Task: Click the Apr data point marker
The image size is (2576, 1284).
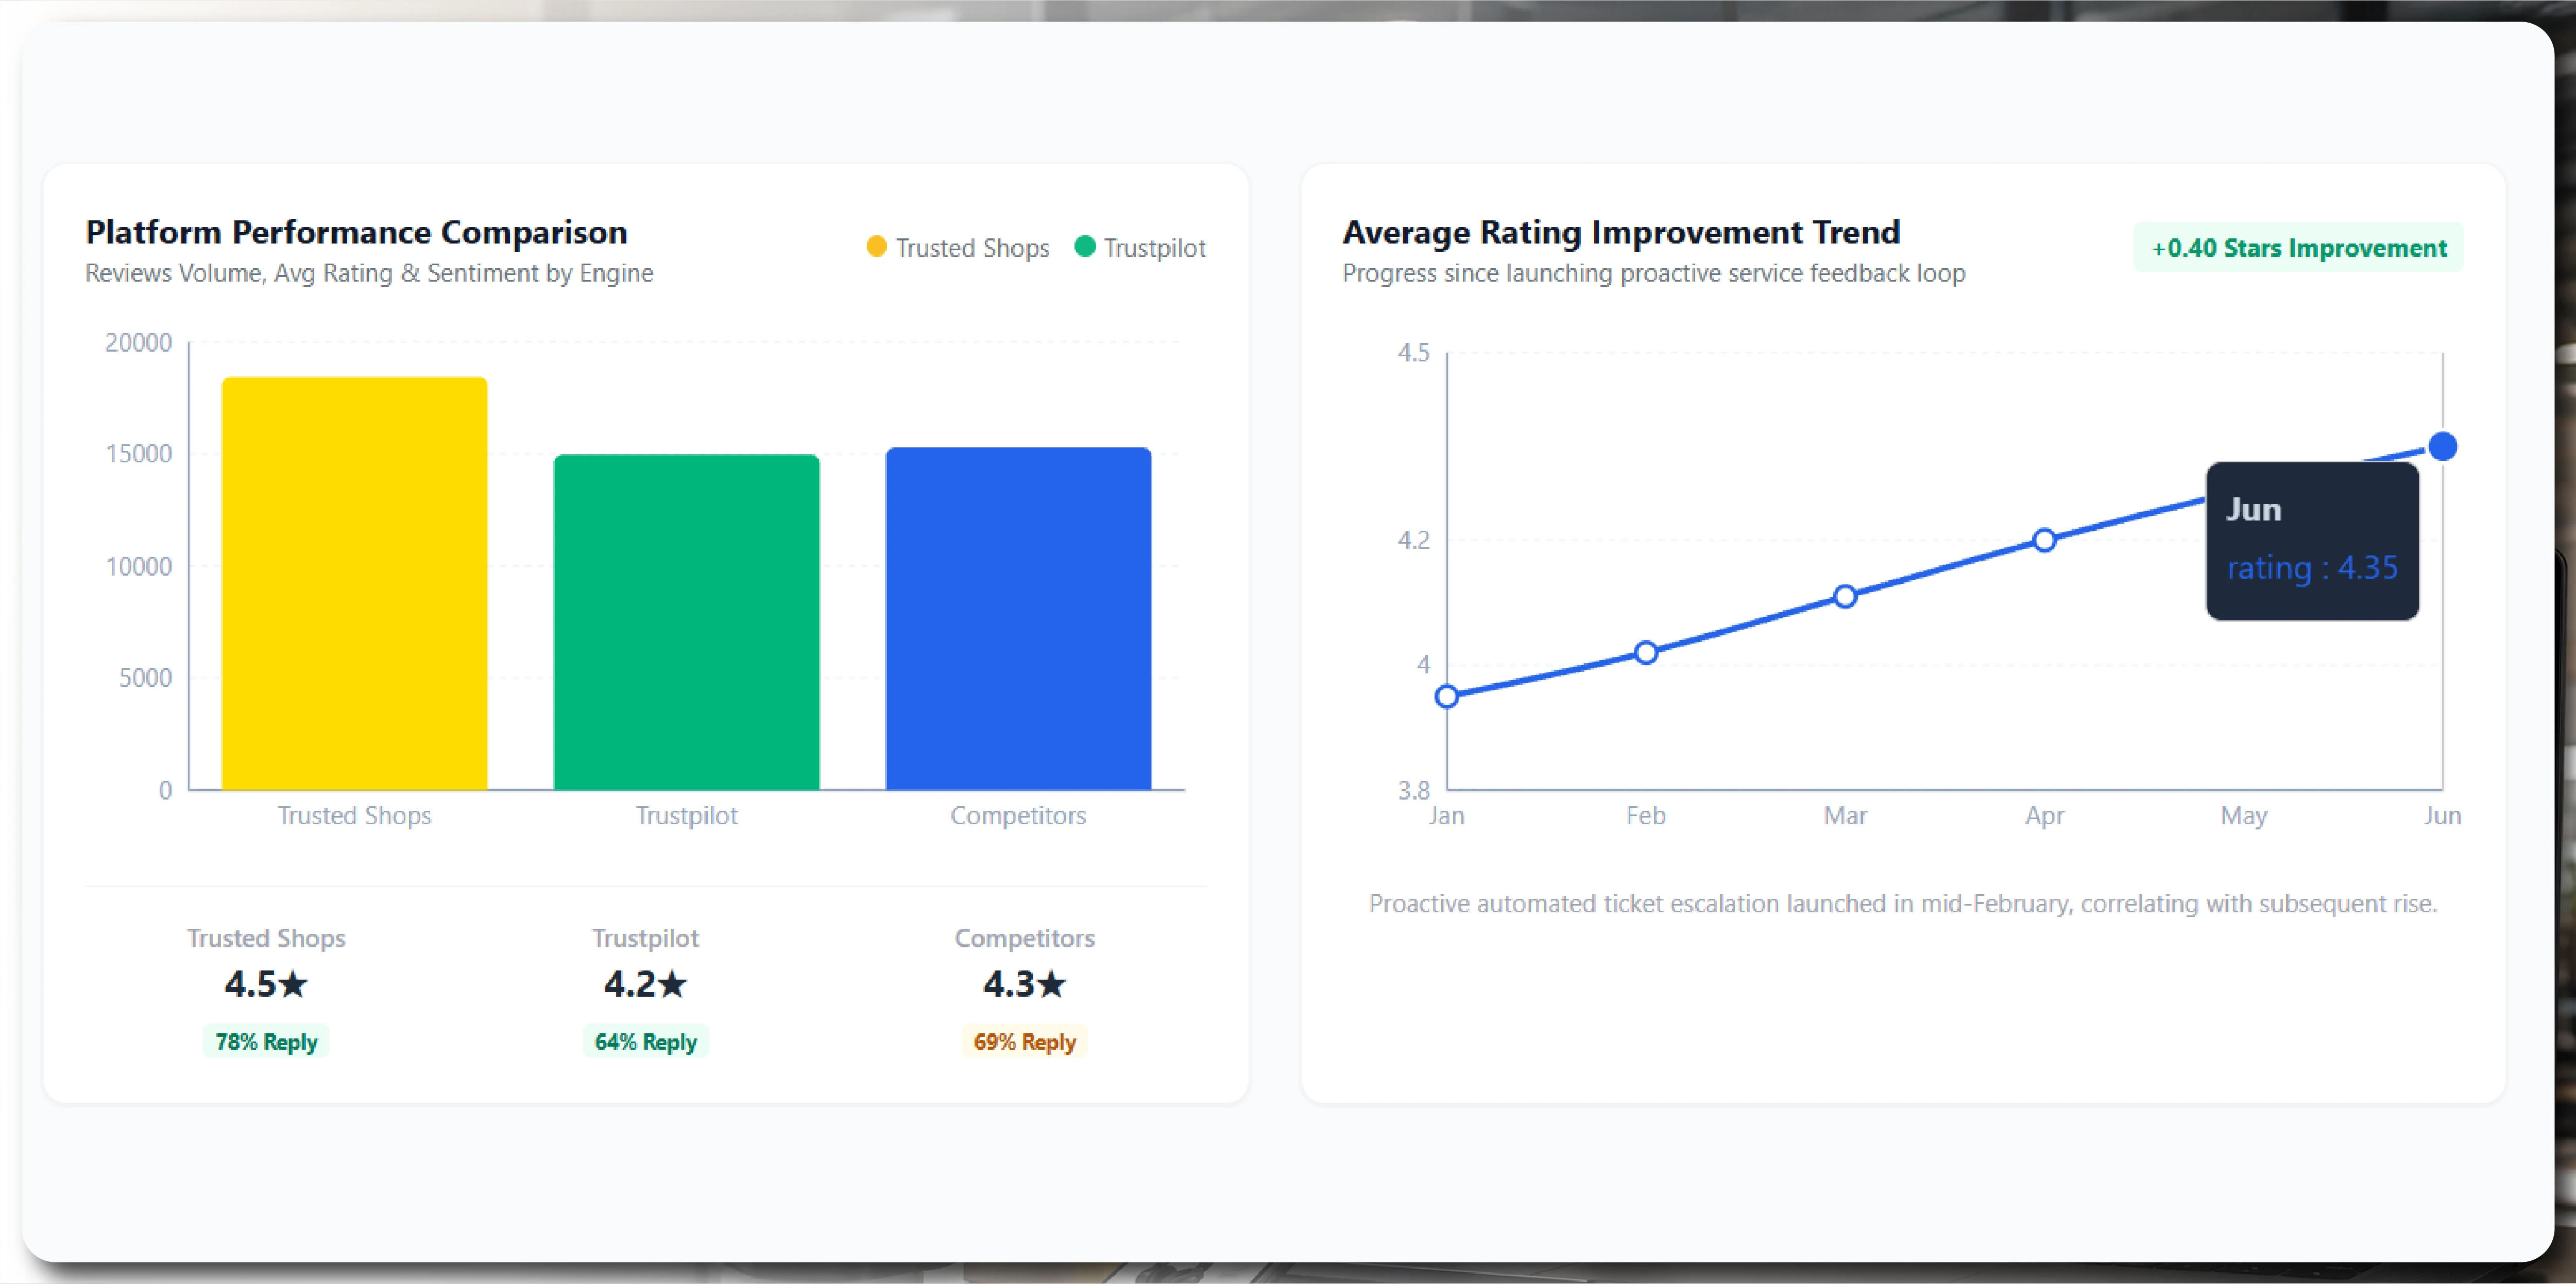Action: point(2044,541)
